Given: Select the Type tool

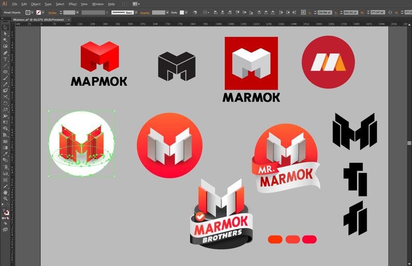Looking at the screenshot, I should point(6,60).
